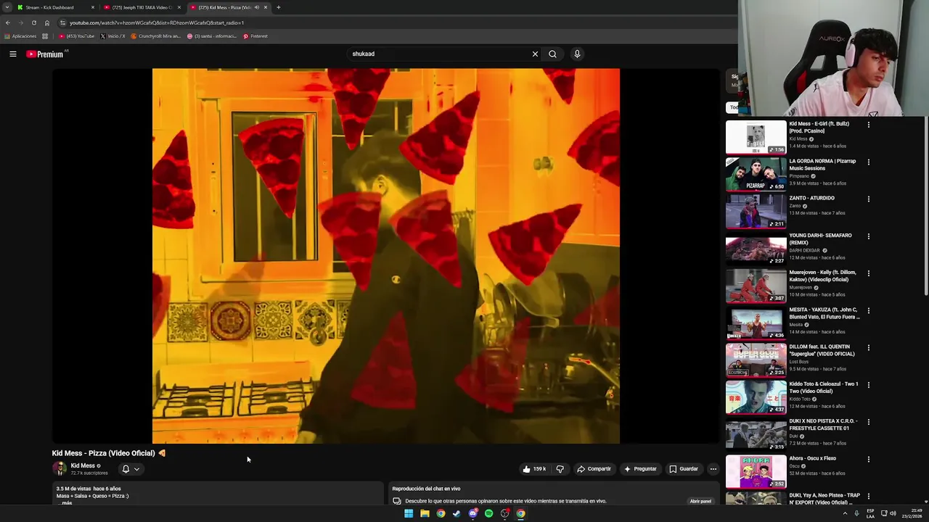Open the Pinterest bookmark

[x=255, y=36]
